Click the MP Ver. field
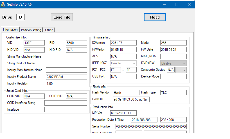The width and height of the screenshot is (230, 139). pyautogui.click(x=123, y=113)
